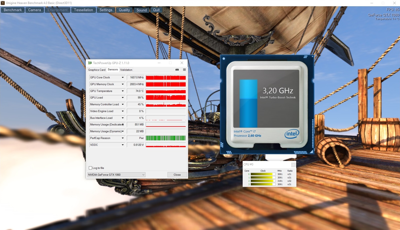Minimize the Unigine Heaven Benchmark window
400x230 pixels.
click(x=372, y=3)
